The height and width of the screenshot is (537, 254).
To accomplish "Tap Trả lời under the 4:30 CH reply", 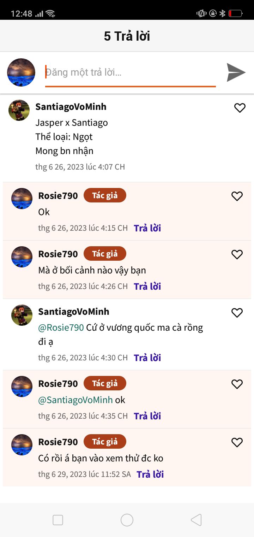I will coord(147,358).
